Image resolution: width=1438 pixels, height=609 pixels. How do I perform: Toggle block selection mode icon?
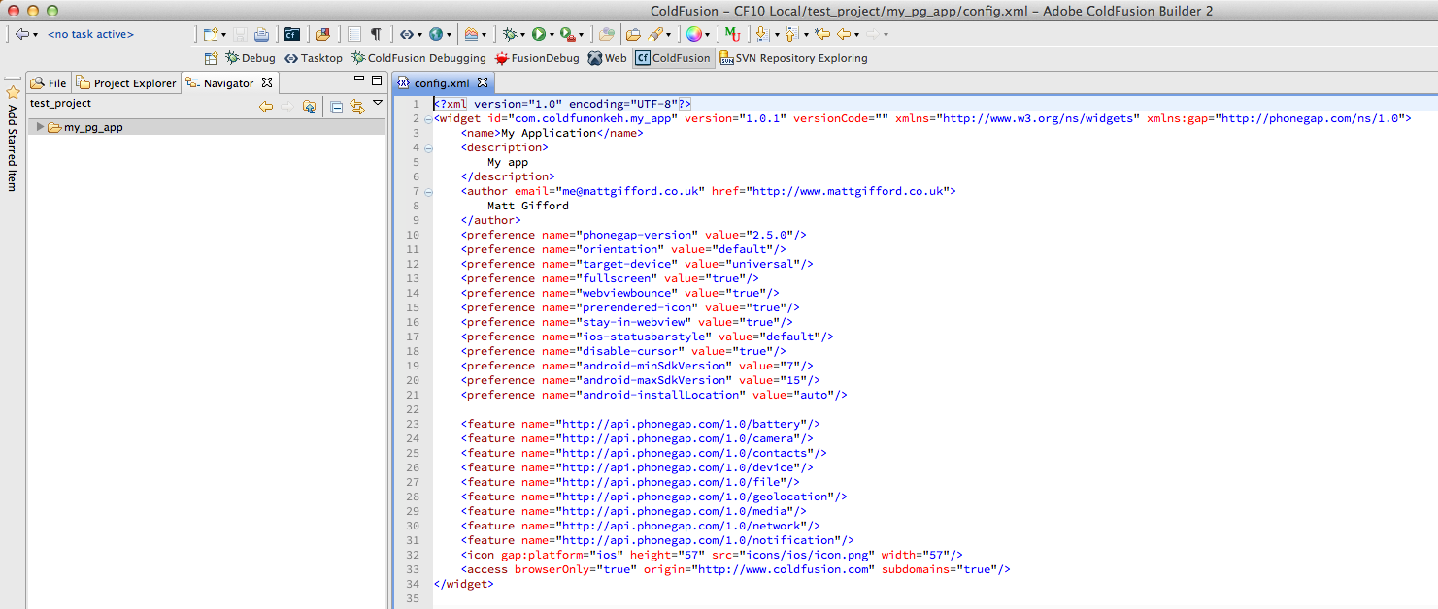[x=354, y=34]
